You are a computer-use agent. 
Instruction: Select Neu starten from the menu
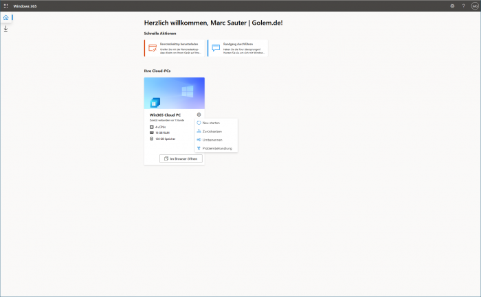216,123
